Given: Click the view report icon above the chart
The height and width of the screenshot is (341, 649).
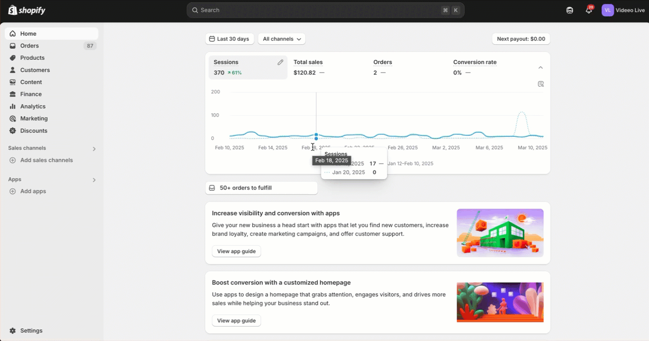Looking at the screenshot, I should coord(541,84).
